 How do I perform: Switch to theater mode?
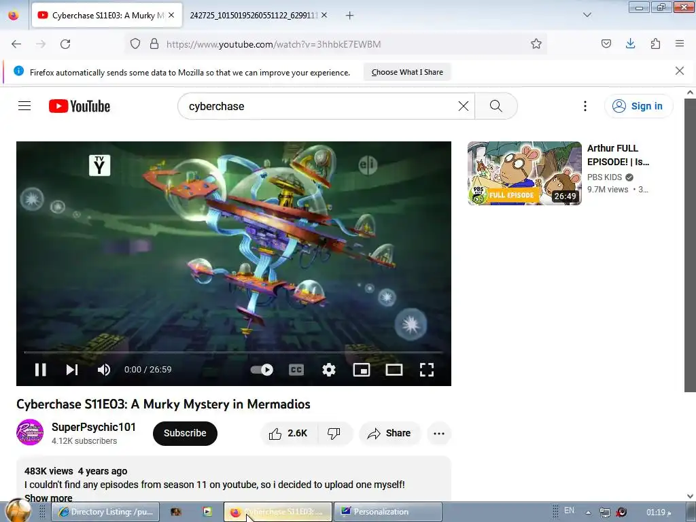click(394, 370)
